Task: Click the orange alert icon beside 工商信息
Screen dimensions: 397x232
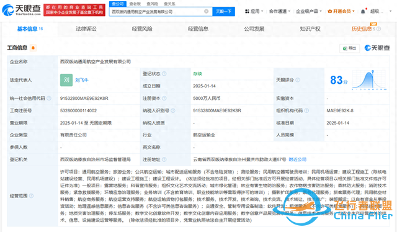Action: click(x=33, y=48)
